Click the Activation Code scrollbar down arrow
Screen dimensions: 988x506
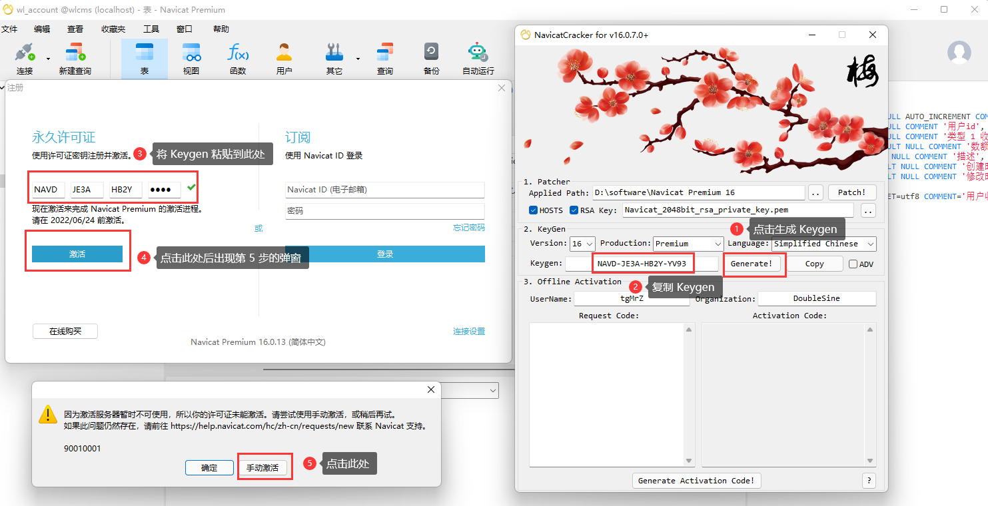tap(870, 461)
